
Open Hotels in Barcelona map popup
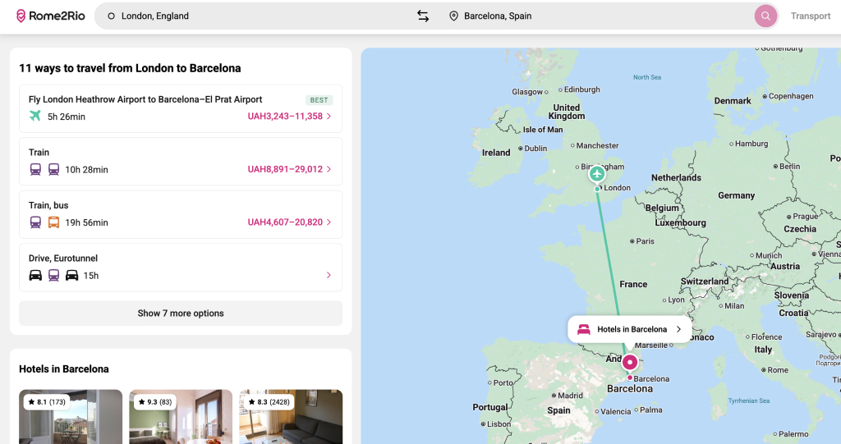tap(630, 329)
